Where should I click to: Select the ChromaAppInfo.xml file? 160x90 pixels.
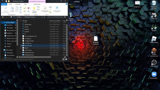(30, 36)
